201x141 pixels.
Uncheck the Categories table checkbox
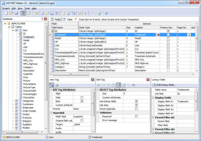point(16,101)
